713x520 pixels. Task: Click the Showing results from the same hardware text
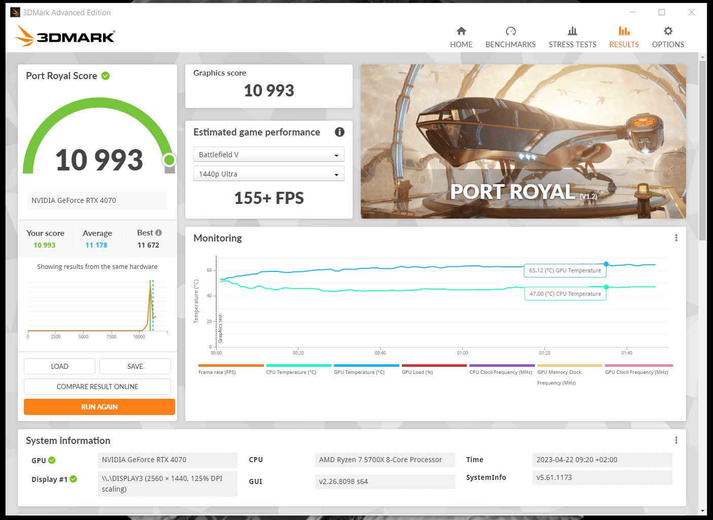click(97, 267)
